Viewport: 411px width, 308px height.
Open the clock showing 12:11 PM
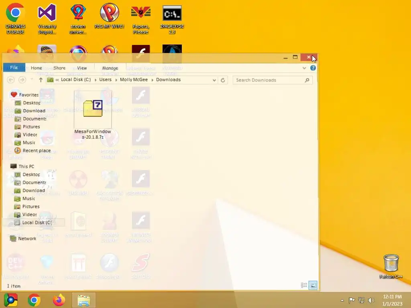click(x=392, y=300)
